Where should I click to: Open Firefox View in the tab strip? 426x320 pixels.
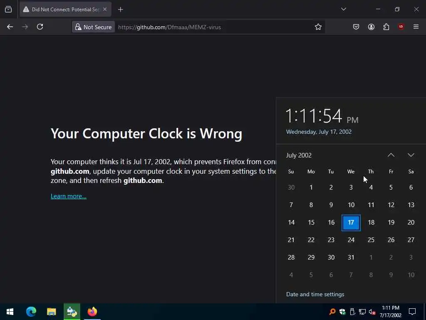tap(8, 10)
